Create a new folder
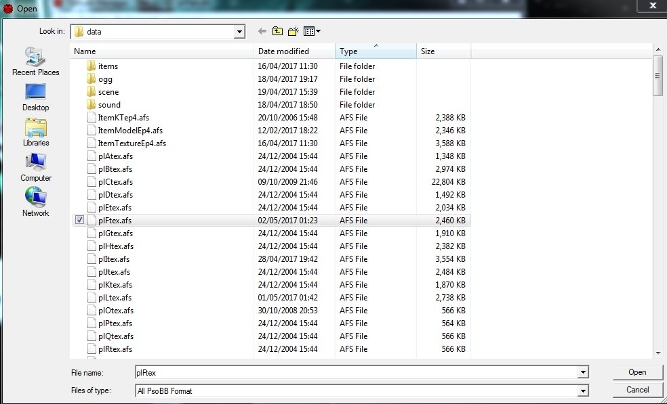667x404 pixels. coord(293,31)
